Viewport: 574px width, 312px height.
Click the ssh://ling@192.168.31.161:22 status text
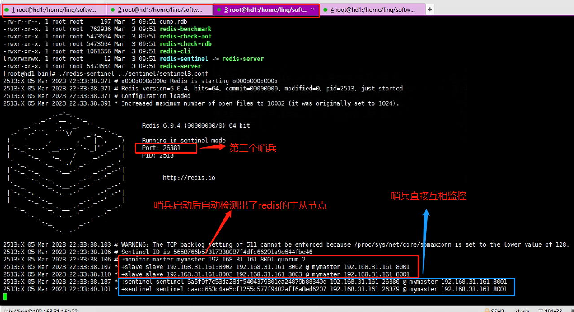(40, 310)
